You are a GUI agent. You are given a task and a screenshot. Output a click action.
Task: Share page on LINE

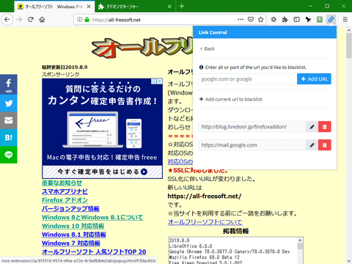coord(9,155)
